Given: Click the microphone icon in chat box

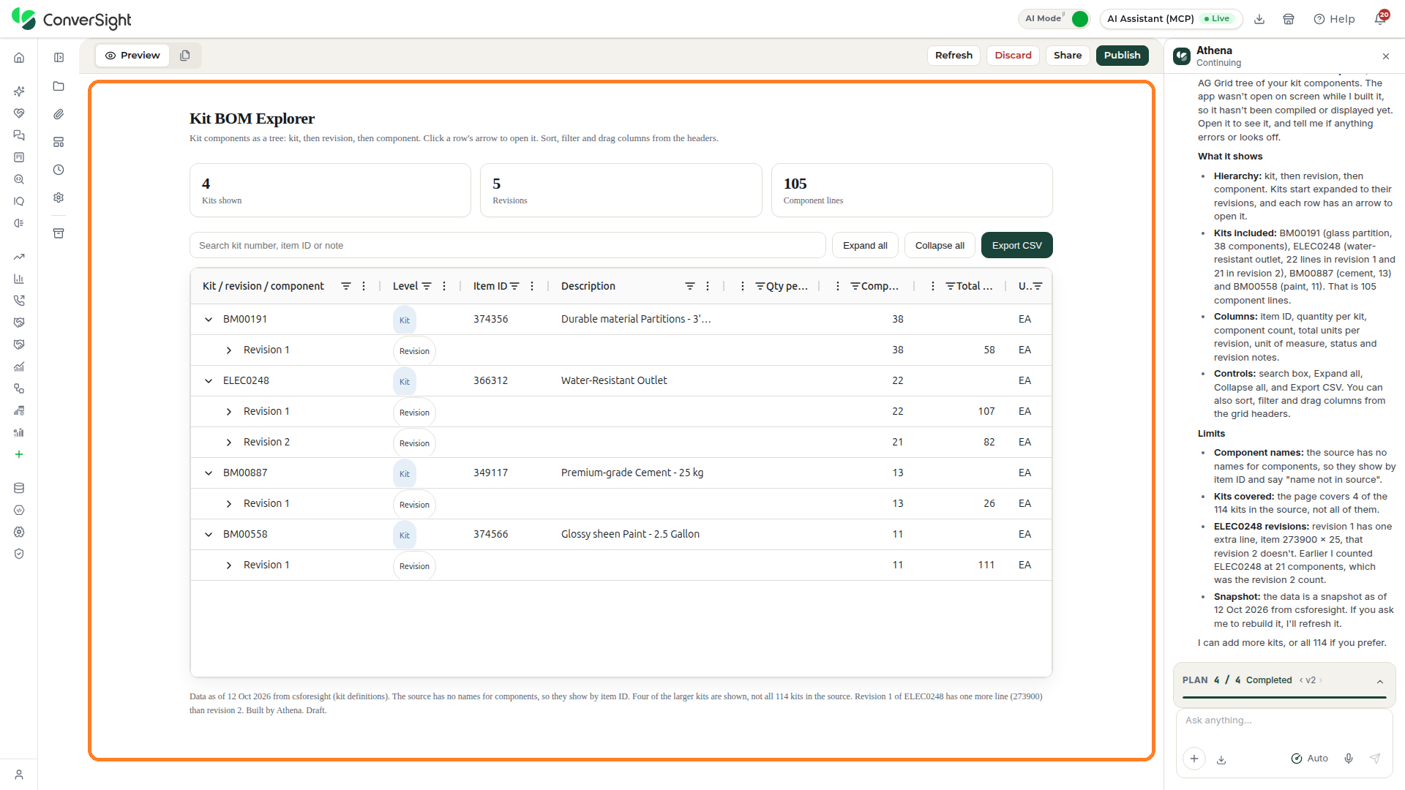Looking at the screenshot, I should tap(1349, 759).
